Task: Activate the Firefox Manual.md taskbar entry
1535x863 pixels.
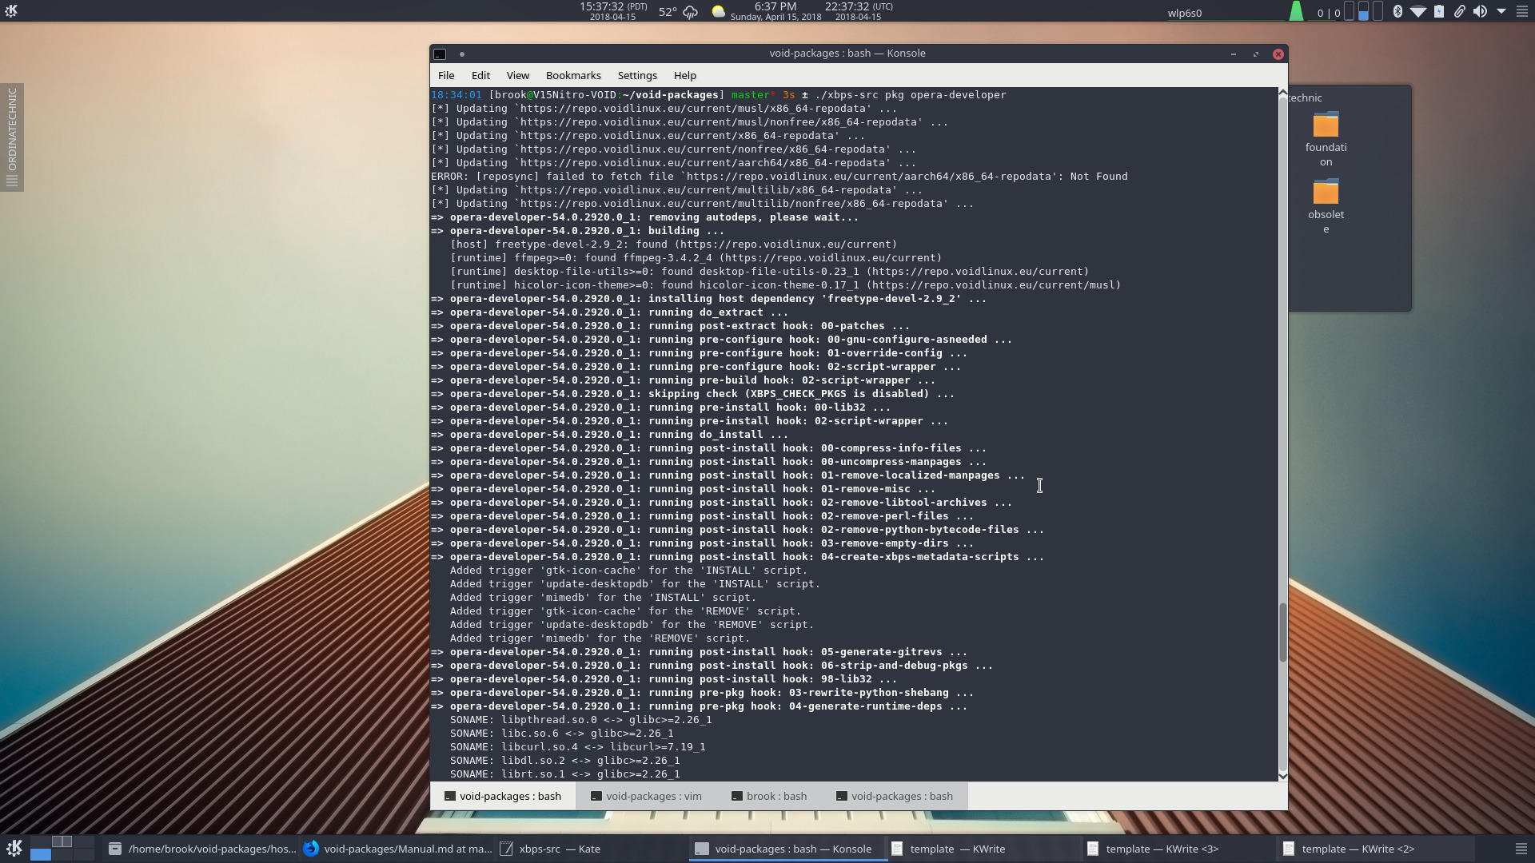Action: 397,849
